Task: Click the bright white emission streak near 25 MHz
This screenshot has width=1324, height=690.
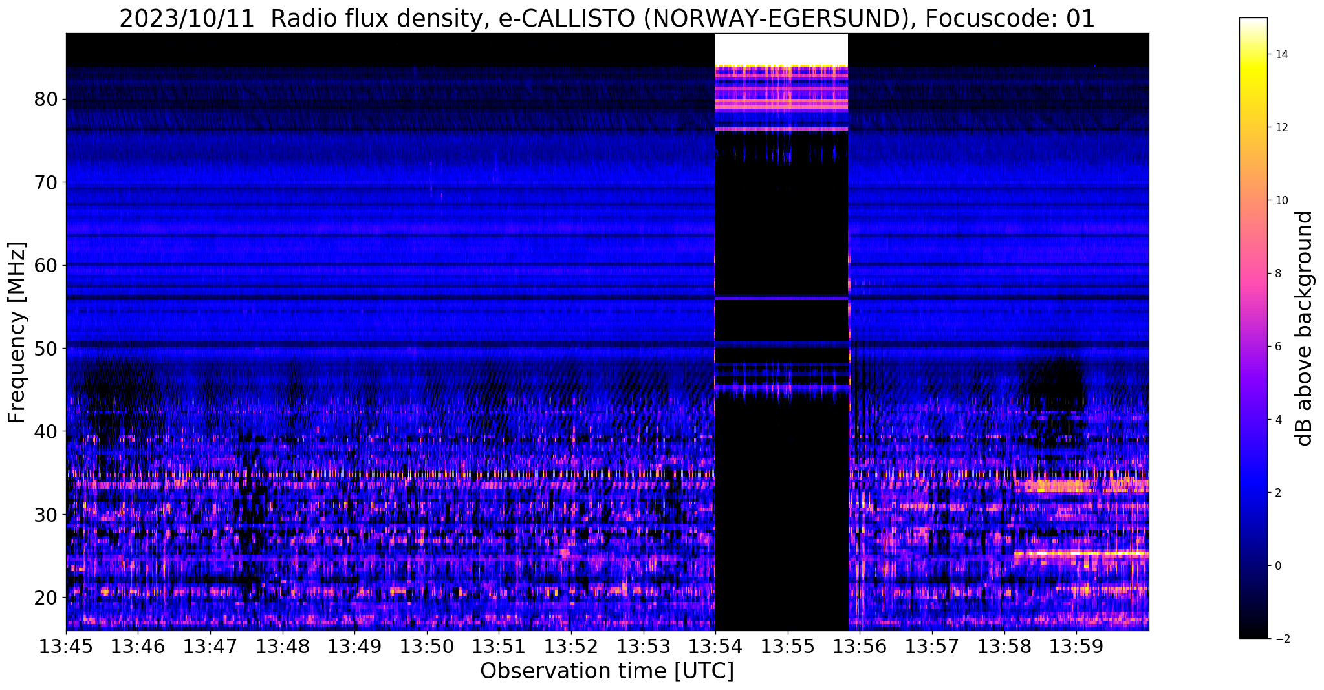Action: (x=1080, y=553)
